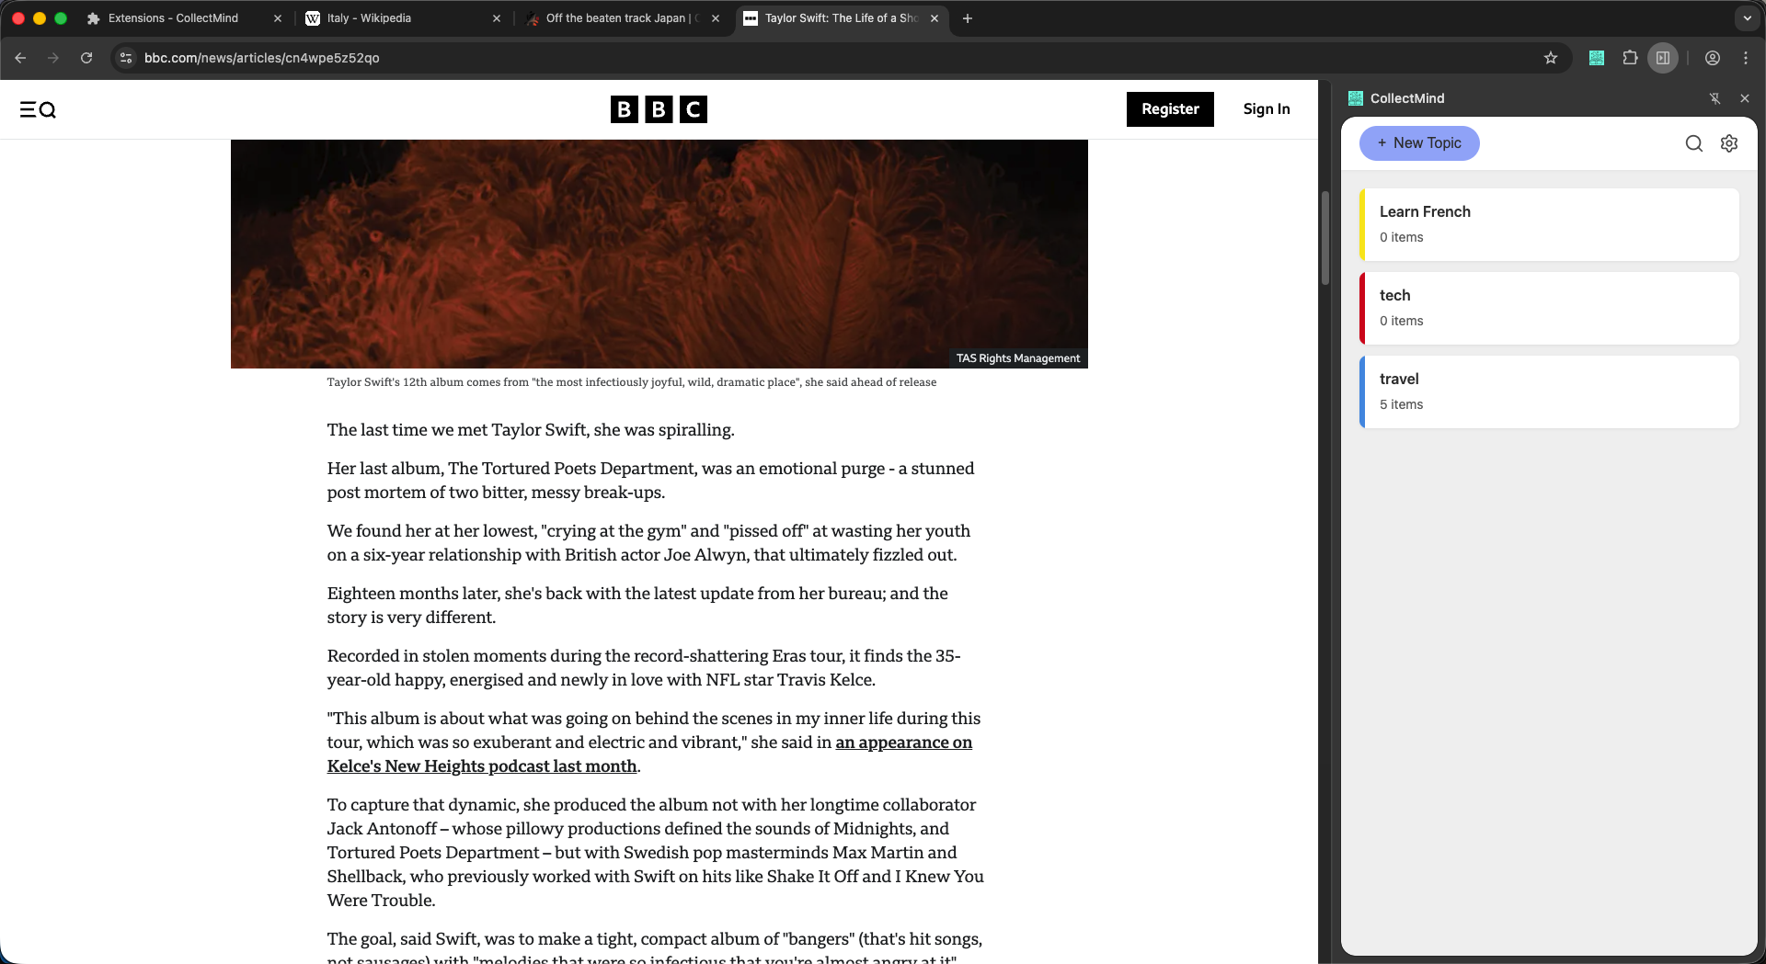This screenshot has width=1766, height=964.
Task: Click the paragraph 'The last time we met Taylor Swift'
Action: click(531, 430)
